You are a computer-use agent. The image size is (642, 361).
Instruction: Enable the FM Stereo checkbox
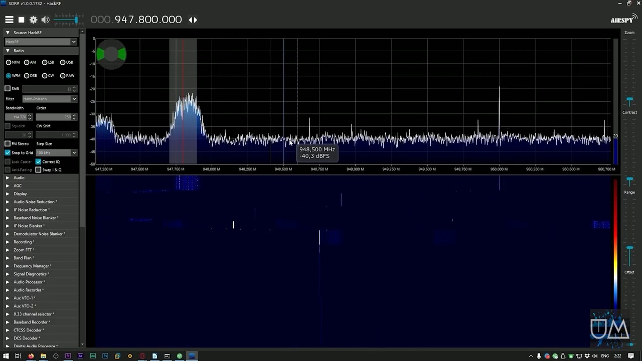point(8,144)
